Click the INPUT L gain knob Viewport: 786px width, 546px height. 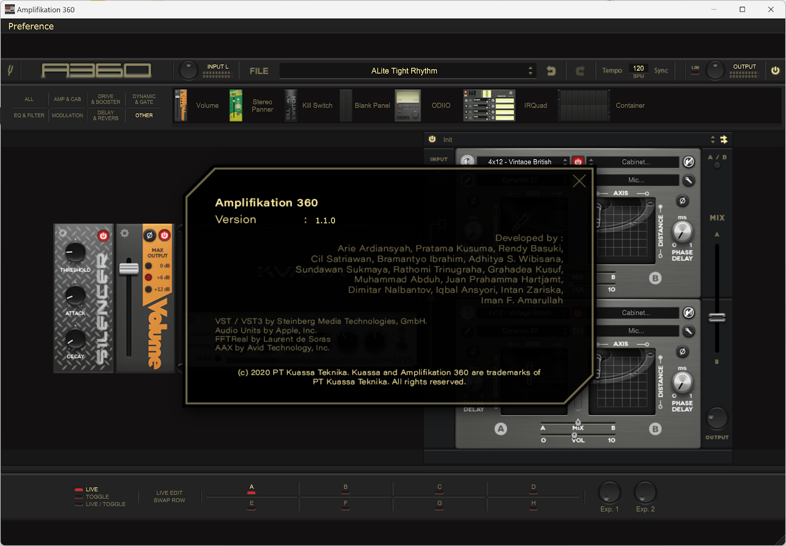188,71
